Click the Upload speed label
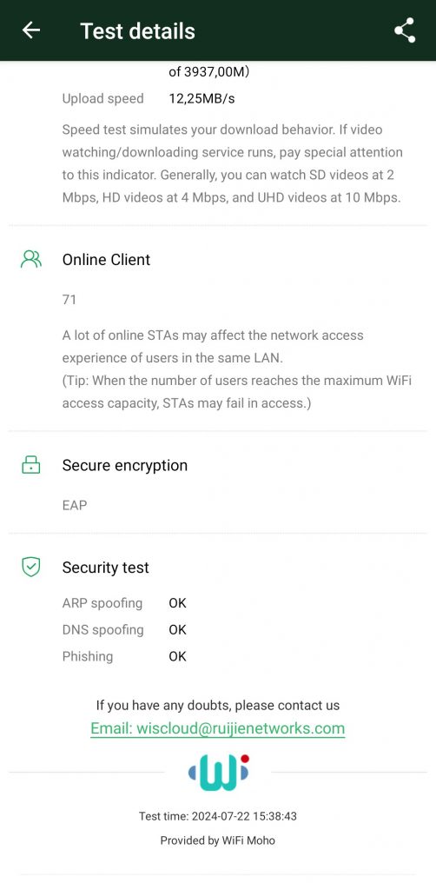 tap(102, 99)
